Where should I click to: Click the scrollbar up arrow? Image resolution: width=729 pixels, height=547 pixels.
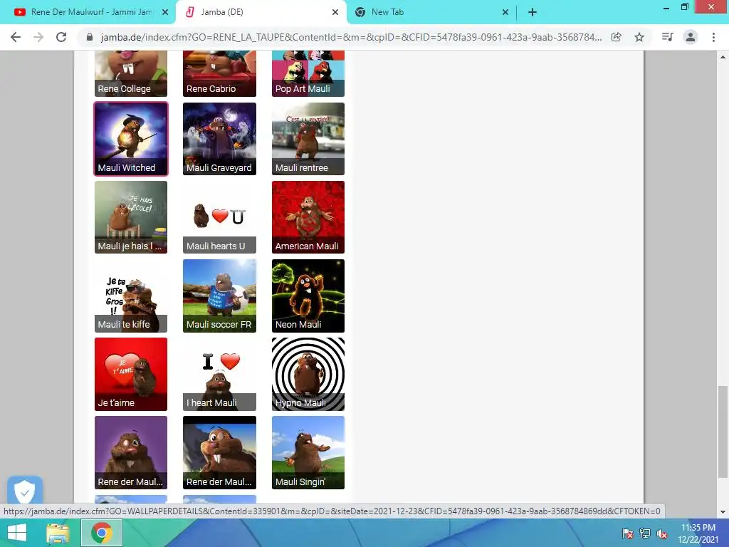[723, 57]
